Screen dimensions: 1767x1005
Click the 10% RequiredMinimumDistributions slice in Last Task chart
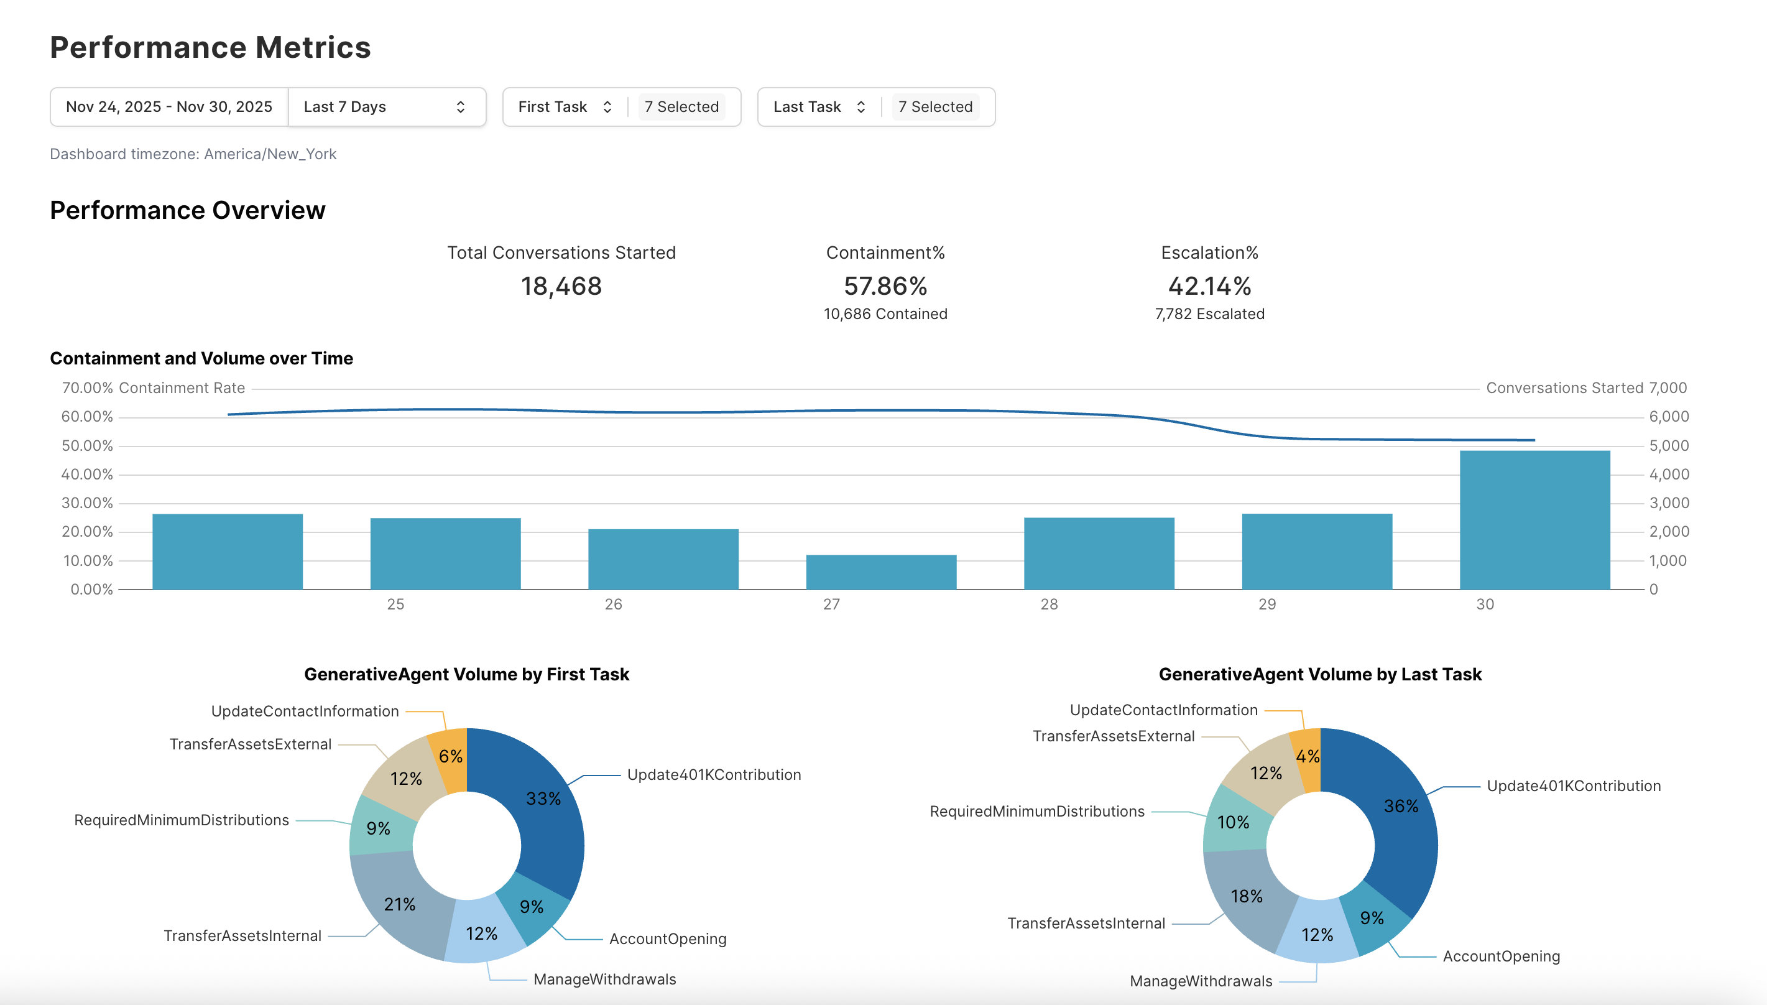click(x=1233, y=822)
